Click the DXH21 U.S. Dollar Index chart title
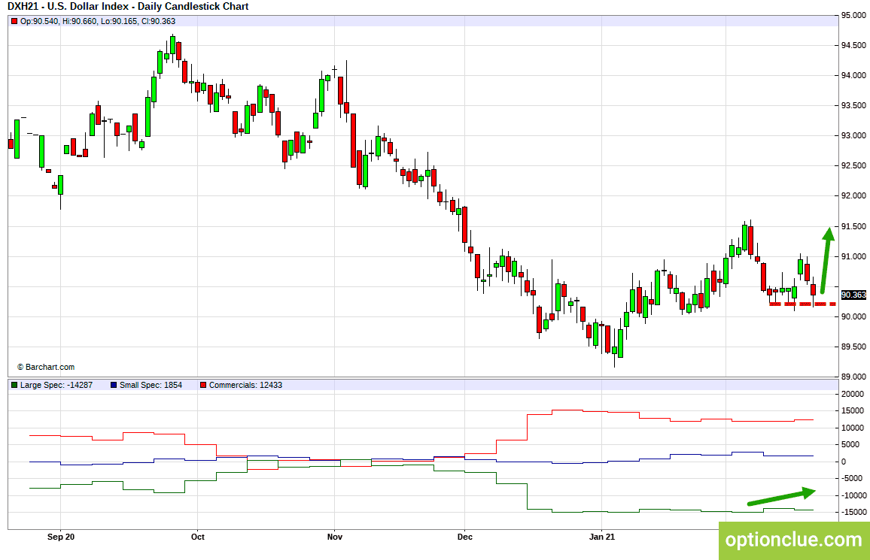 128,7
